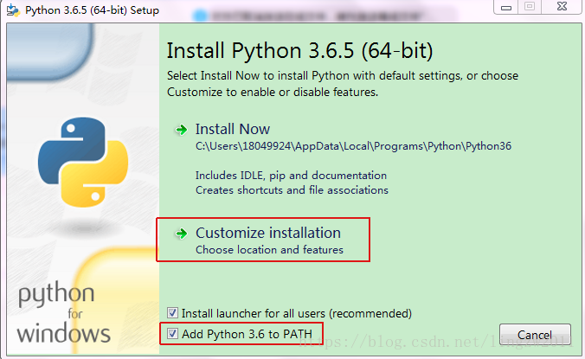Click the 'Install Python 3.6.5 (64-bit)' heading
Screen dimensions: 585x359
pos(299,51)
